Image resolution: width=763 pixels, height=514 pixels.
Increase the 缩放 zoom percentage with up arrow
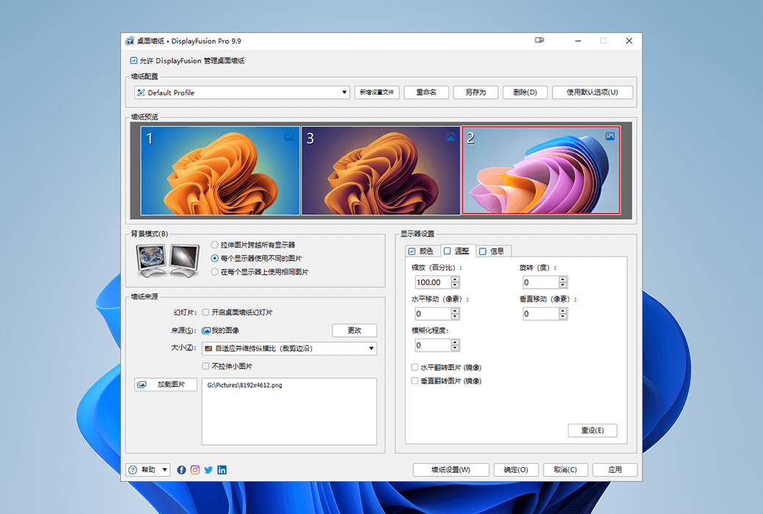455,279
